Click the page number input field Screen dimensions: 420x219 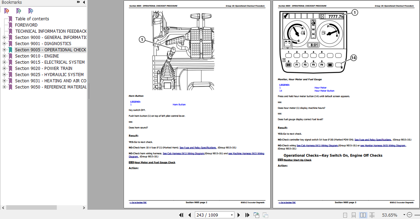click(212, 215)
